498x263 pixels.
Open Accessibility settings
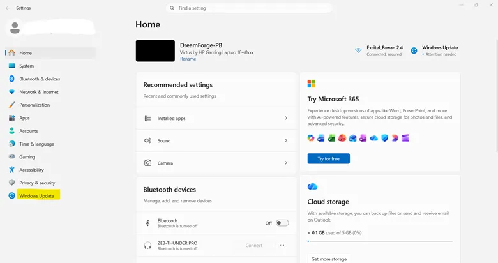(50, 170)
